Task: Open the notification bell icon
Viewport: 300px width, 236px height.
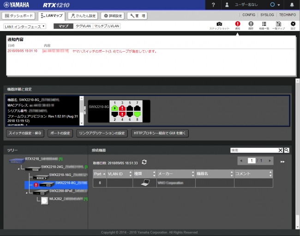Action: (x=292, y=5)
